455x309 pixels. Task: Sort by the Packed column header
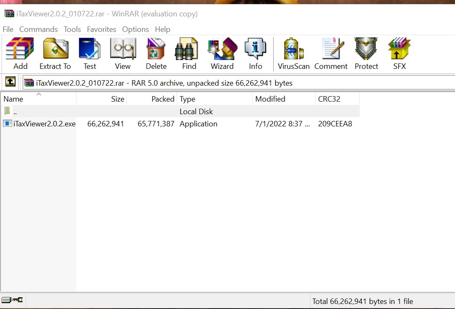point(152,99)
